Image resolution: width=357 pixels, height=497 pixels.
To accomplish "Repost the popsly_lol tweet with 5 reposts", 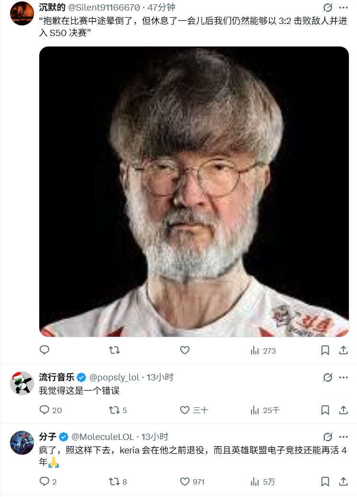I will (118, 410).
